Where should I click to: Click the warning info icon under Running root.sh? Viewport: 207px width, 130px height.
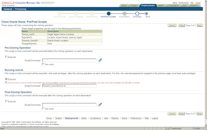(x=6, y=82)
